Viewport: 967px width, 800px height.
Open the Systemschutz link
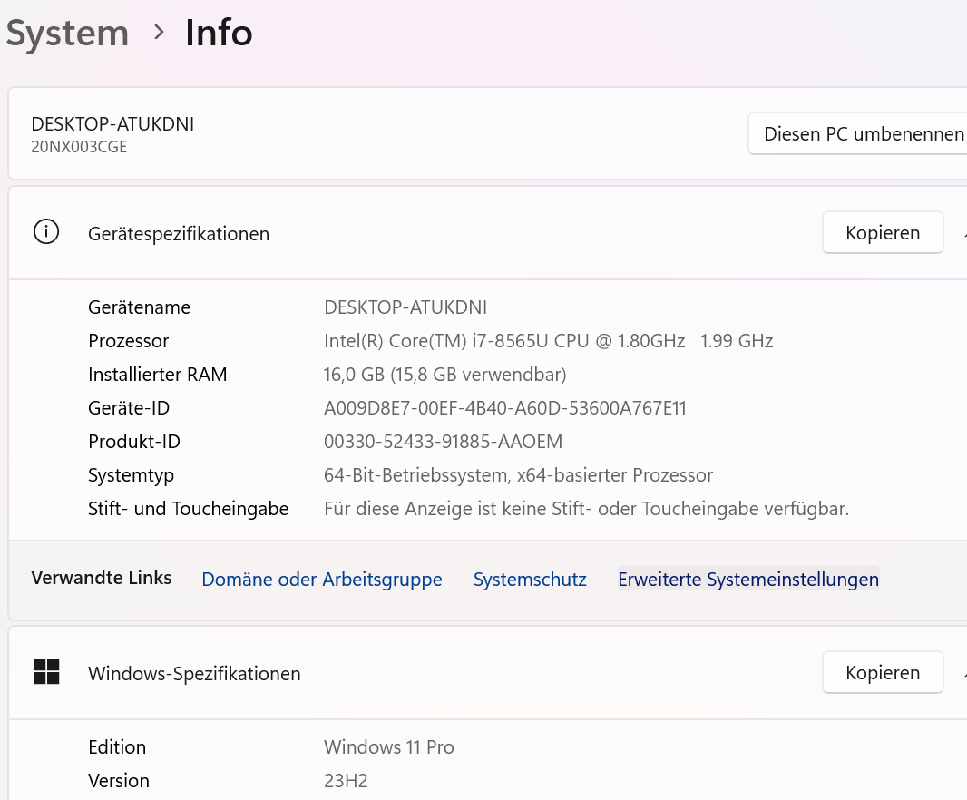(530, 580)
